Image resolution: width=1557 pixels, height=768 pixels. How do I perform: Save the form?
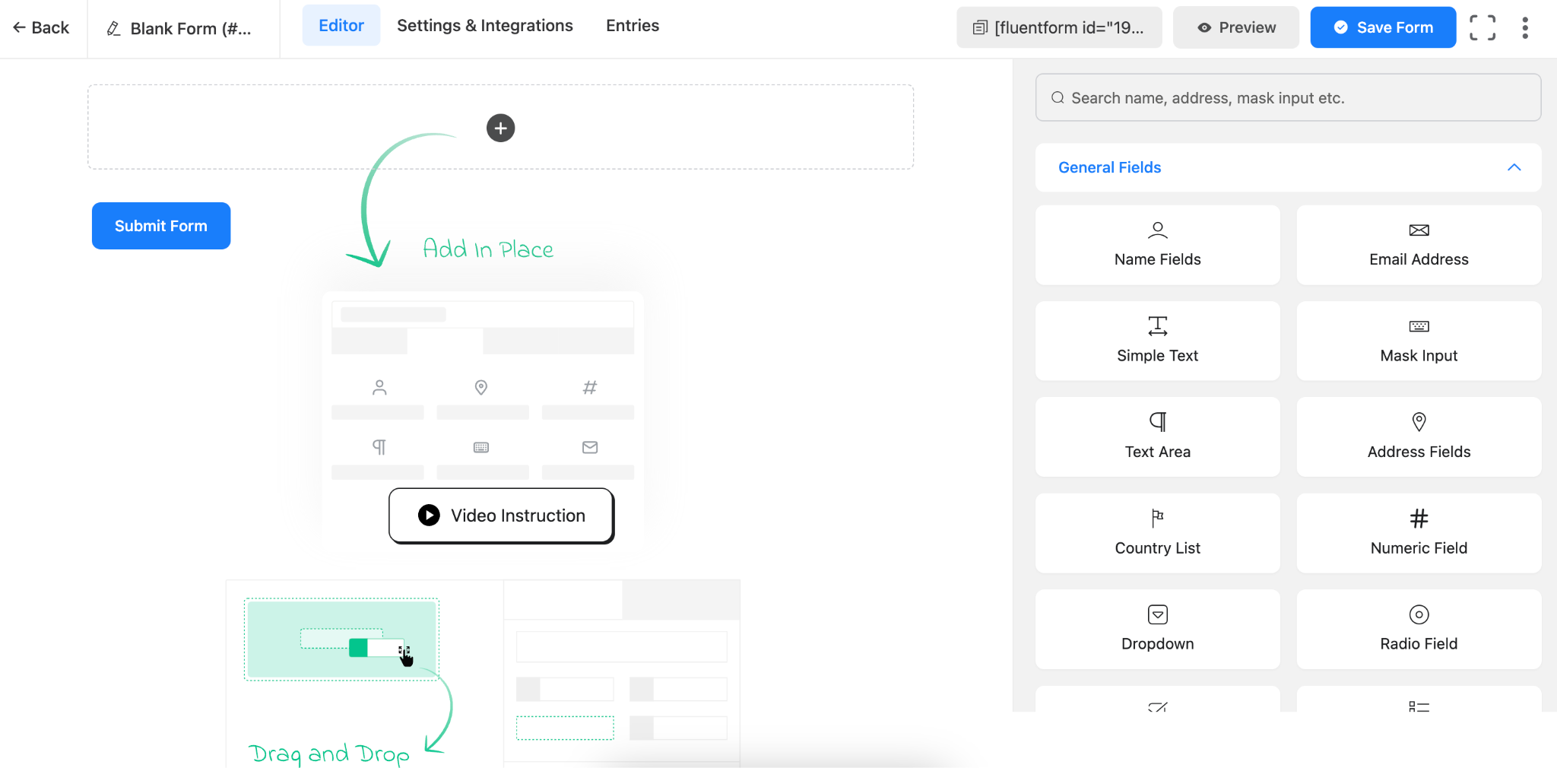click(1383, 27)
